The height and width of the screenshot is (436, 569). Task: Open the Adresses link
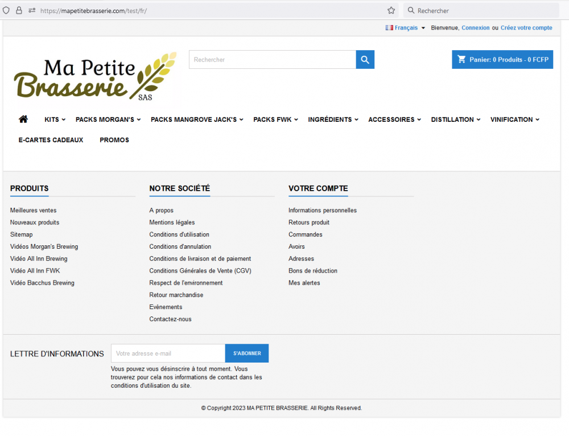tap(301, 258)
